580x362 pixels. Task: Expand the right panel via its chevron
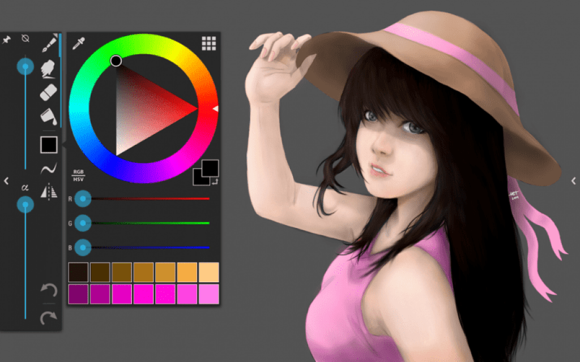click(575, 180)
